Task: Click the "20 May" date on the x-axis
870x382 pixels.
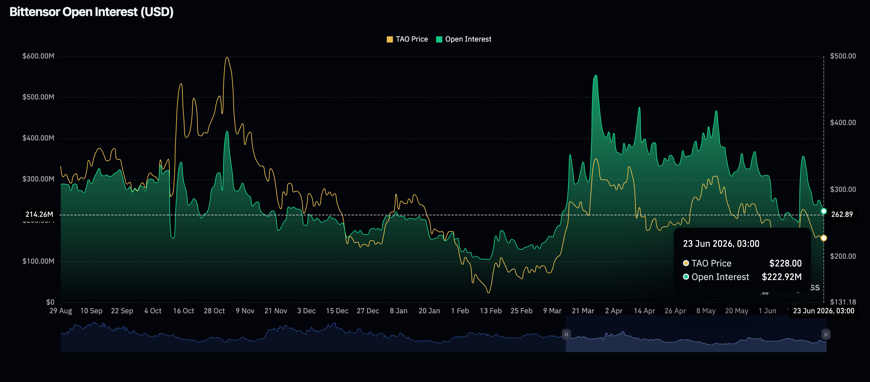Action: (x=737, y=311)
